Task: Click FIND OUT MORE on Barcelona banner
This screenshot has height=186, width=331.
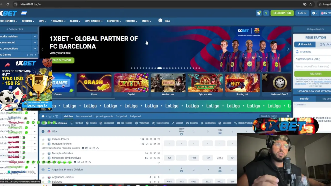Action: click(x=62, y=60)
